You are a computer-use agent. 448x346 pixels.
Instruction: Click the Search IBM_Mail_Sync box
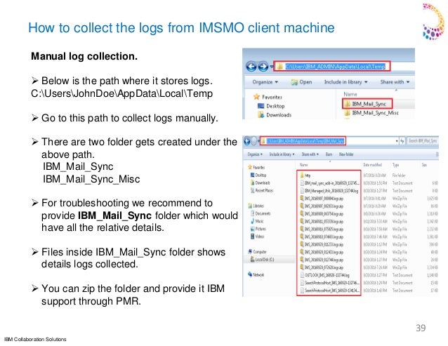[423, 141]
